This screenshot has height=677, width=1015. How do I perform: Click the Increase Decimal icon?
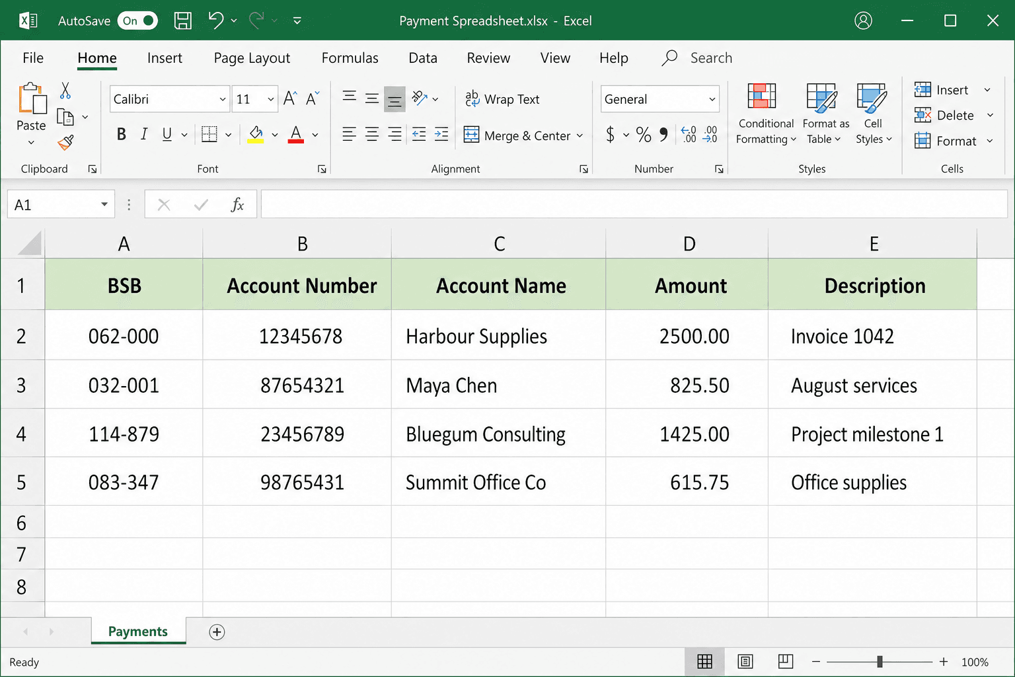pyautogui.click(x=689, y=135)
